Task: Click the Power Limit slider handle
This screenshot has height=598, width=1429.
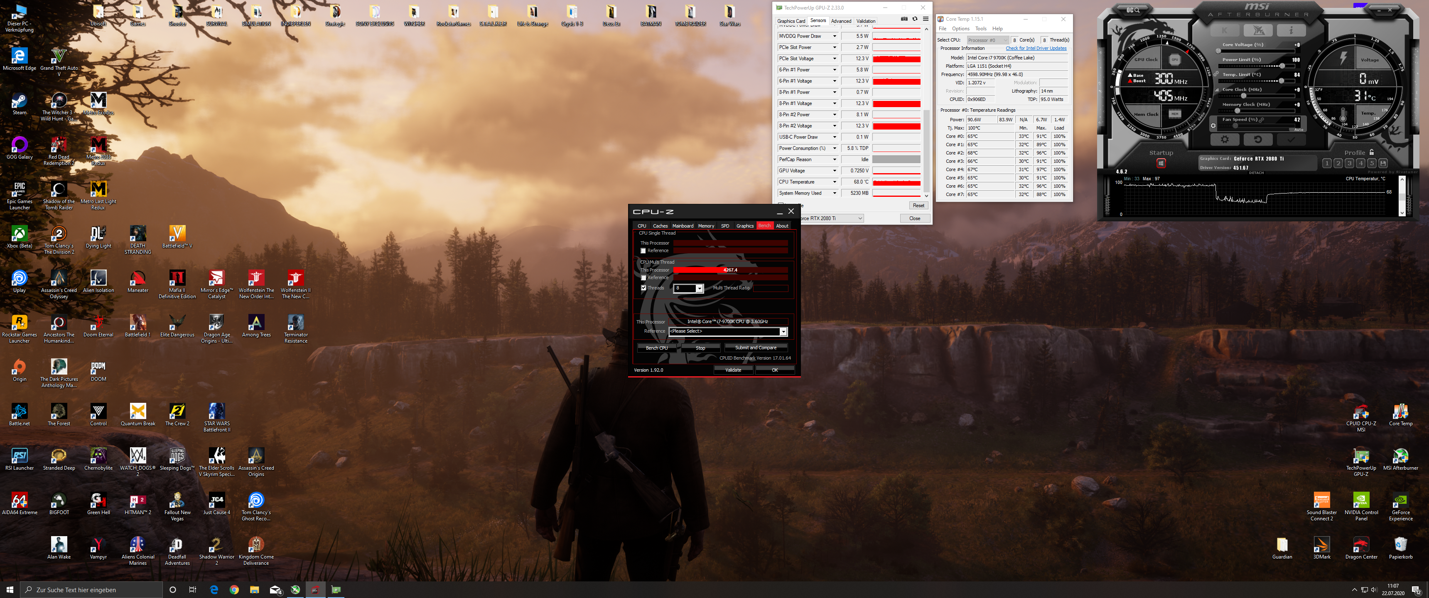Action: [1282, 66]
